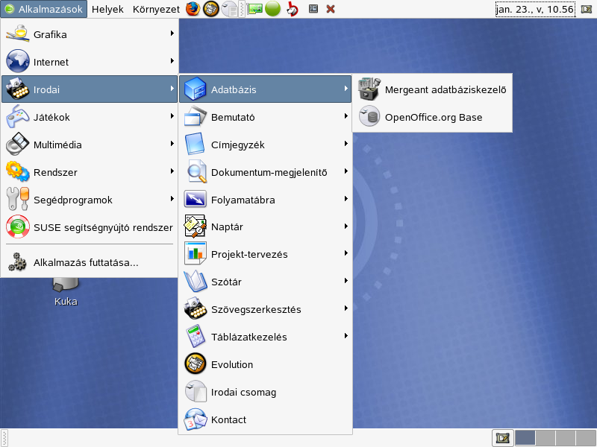Open the Környezet menu
The image size is (597, 447).
(156, 9)
